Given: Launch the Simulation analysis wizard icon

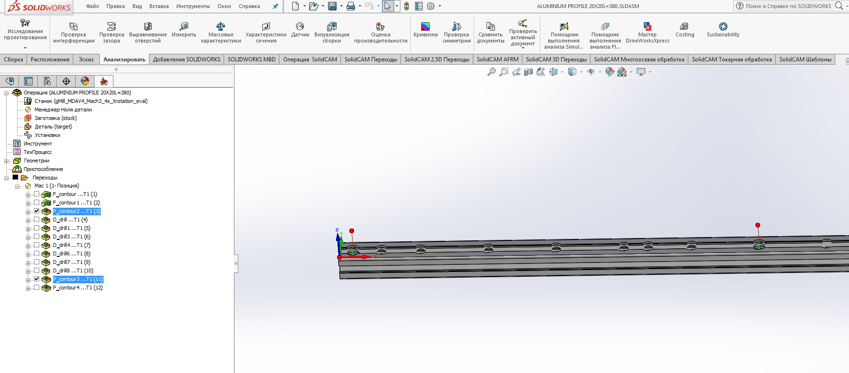Looking at the screenshot, I should 564,26.
